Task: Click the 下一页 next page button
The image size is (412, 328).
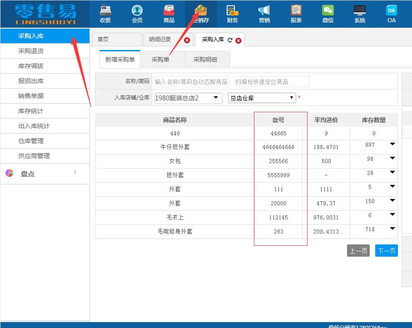Action: [386, 250]
